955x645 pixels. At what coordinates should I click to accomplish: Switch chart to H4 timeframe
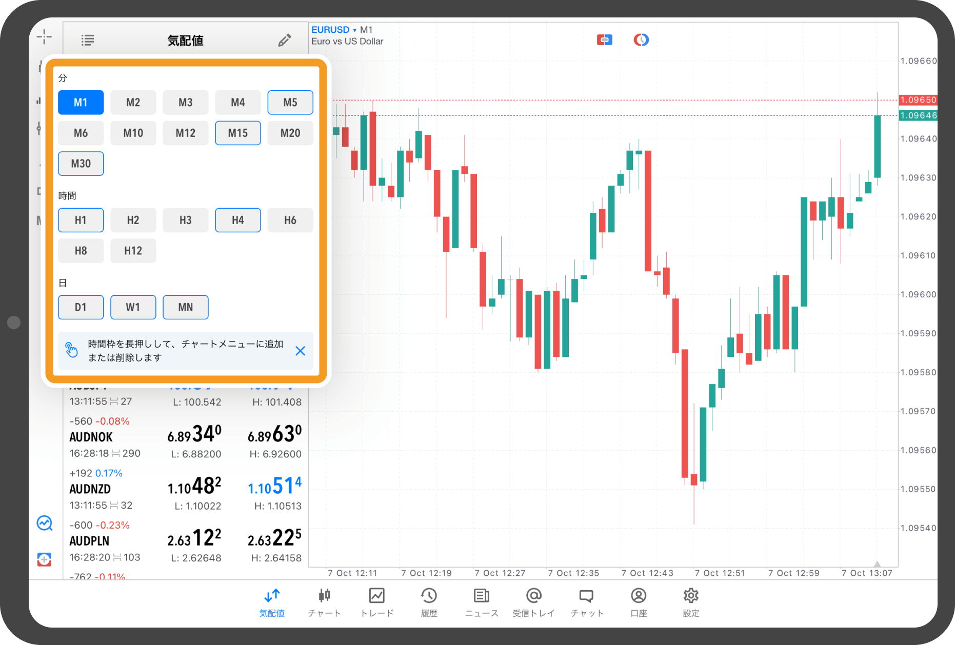pyautogui.click(x=237, y=220)
